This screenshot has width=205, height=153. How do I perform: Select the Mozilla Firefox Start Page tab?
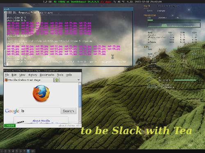pyautogui.click(x=29, y=80)
